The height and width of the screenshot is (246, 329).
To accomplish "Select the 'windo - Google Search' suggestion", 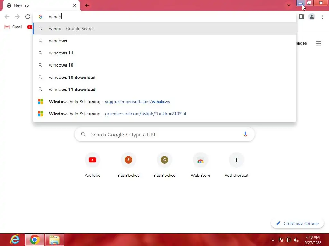I will coord(164,29).
